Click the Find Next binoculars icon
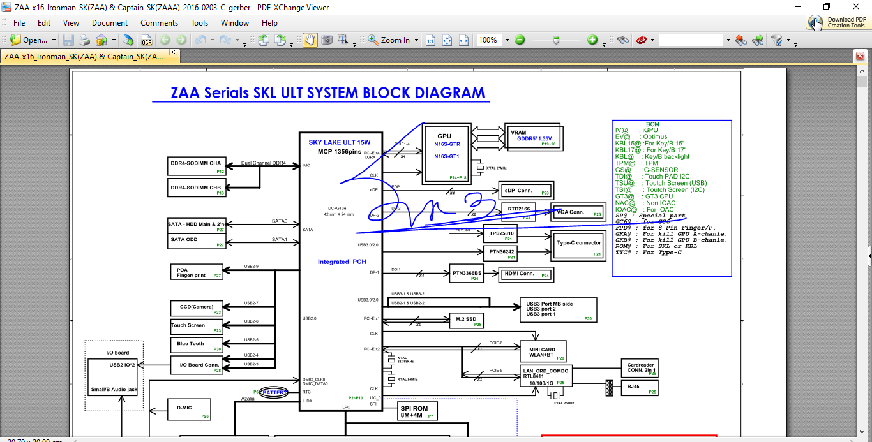This screenshot has width=872, height=442. [758, 40]
